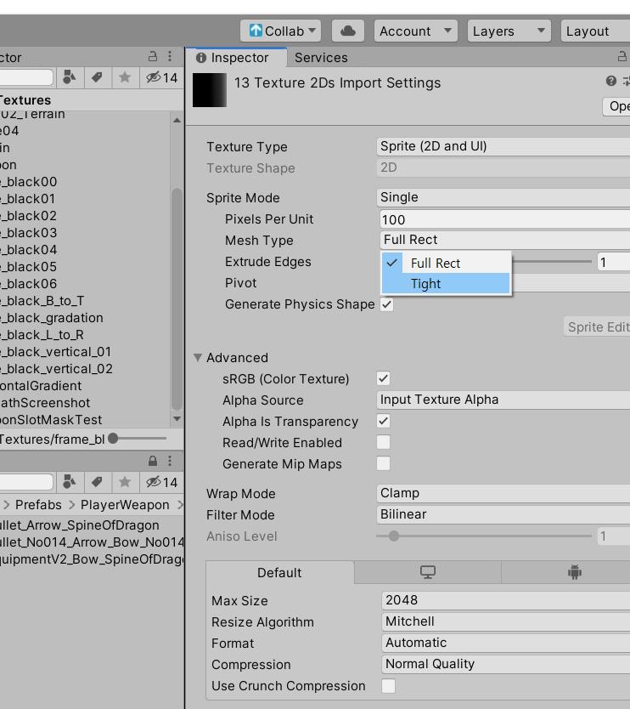630x709 pixels.
Task: Open the Account dropdown
Action: [x=415, y=31]
